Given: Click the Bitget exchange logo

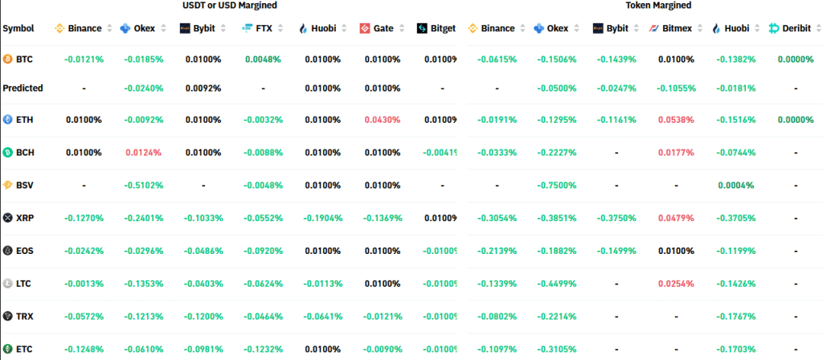Looking at the screenshot, I should pyautogui.click(x=423, y=29).
